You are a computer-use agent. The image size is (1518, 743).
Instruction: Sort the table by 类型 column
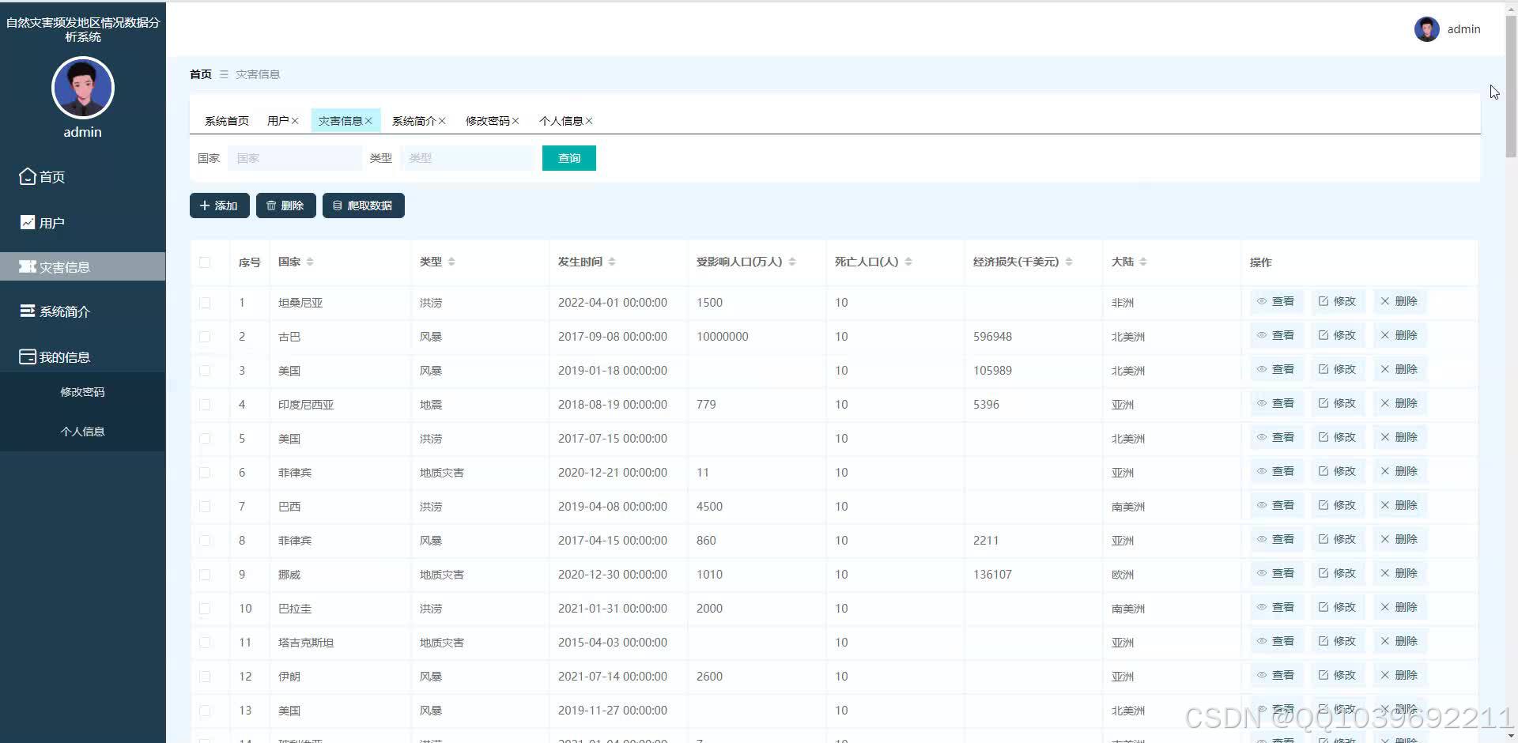coord(451,262)
